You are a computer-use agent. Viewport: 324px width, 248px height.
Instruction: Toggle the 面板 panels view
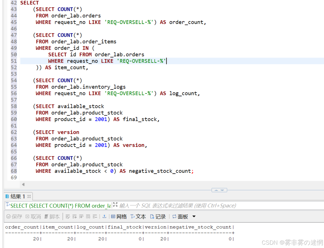click(180, 217)
